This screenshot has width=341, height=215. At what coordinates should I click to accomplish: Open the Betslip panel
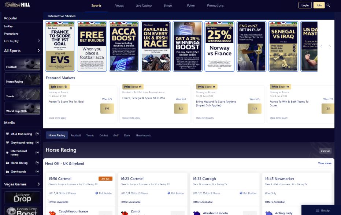tap(321, 210)
